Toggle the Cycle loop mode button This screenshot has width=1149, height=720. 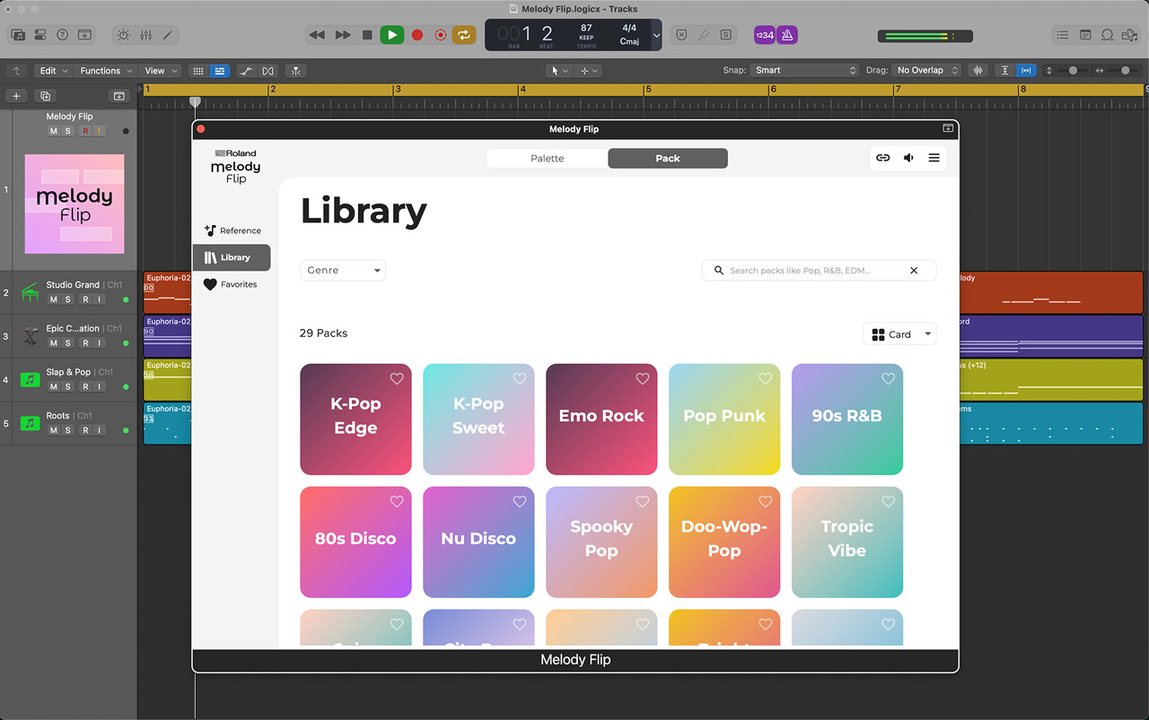(464, 35)
